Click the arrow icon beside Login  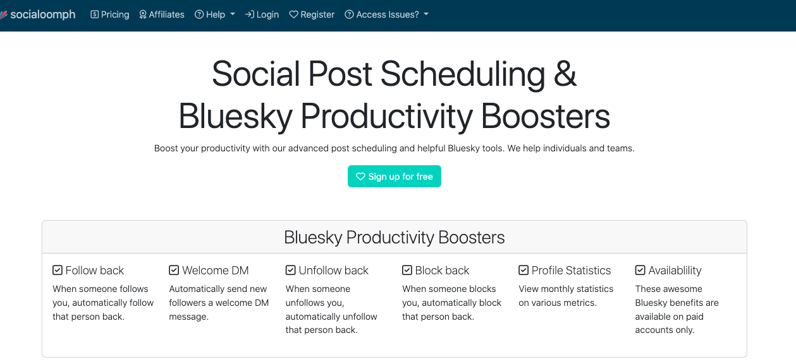coord(250,15)
